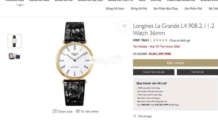Click the Tư vấn thêm chat icon
The image size is (218, 120).
[x=78, y=111]
